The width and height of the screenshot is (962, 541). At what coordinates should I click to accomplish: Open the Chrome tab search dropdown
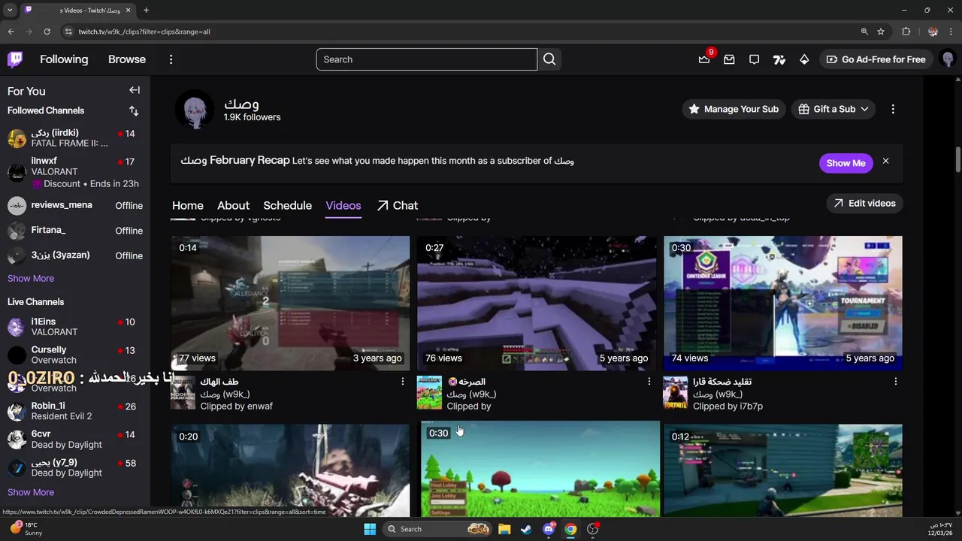10,11
